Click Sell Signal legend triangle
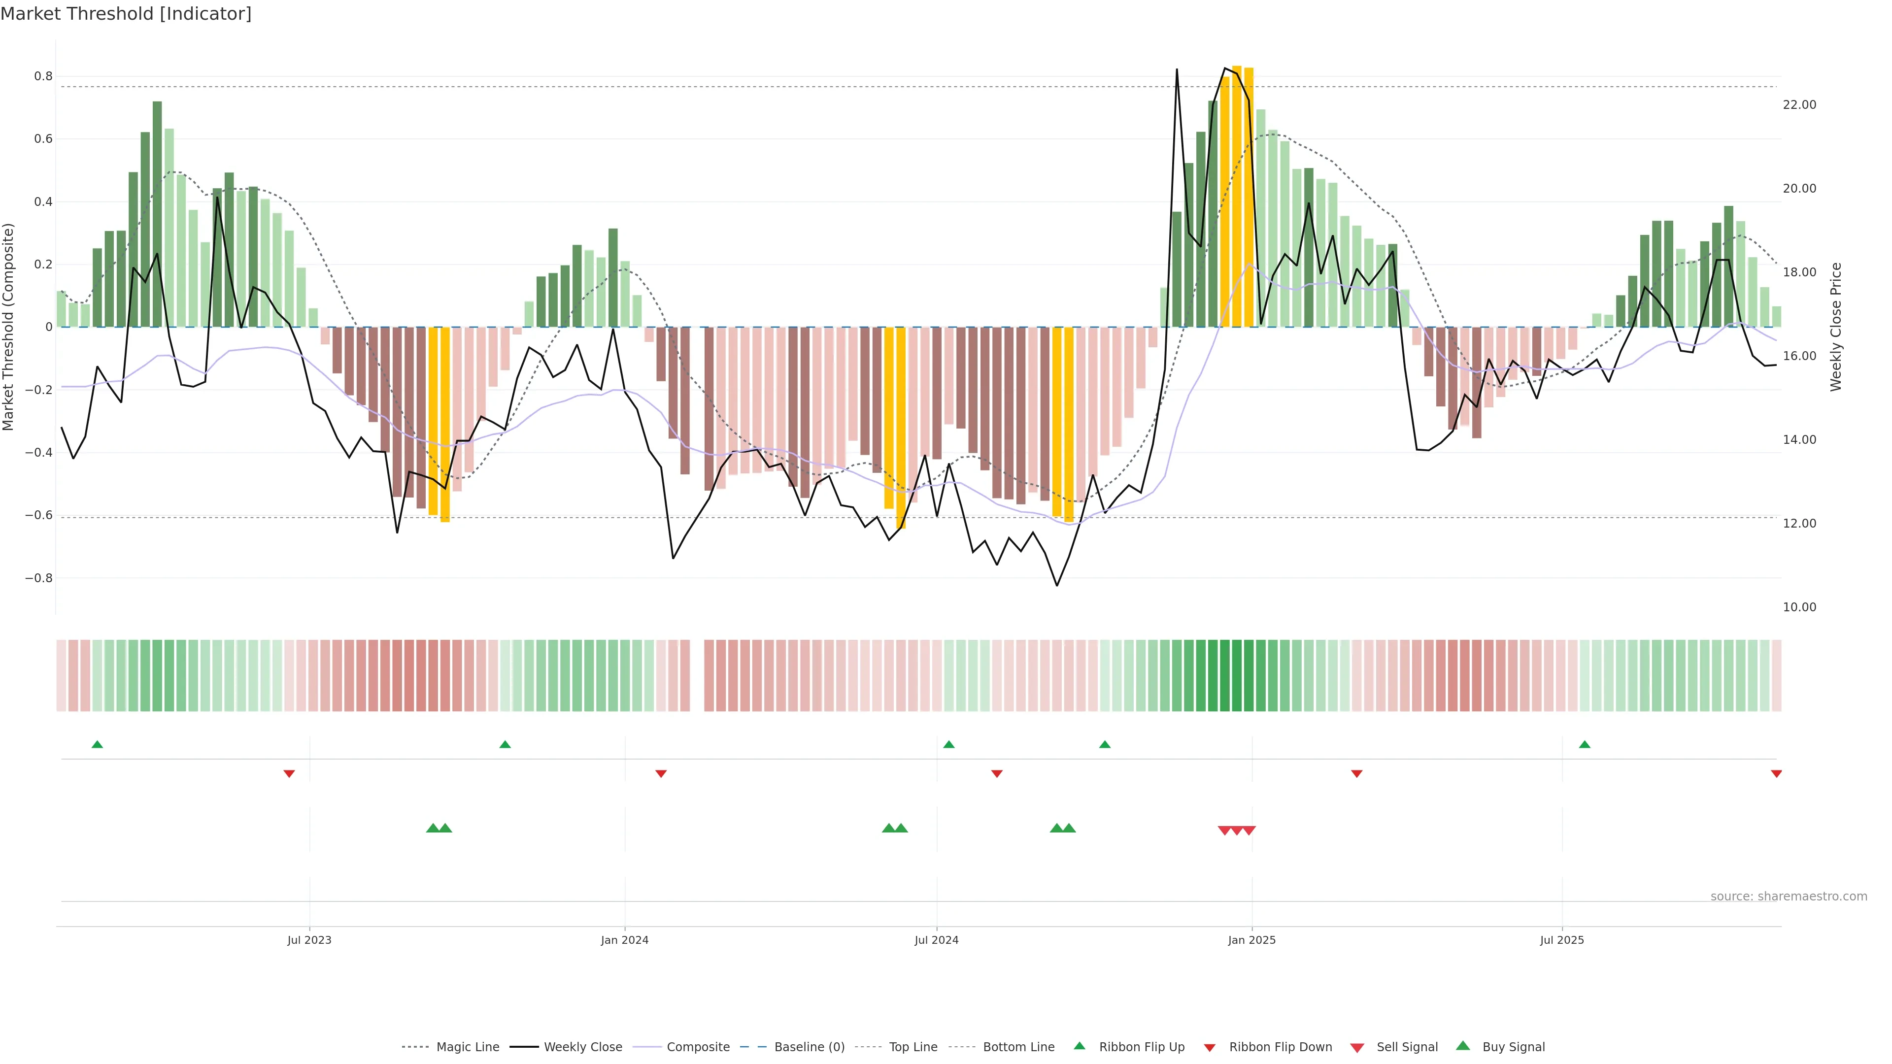The height and width of the screenshot is (1064, 1892). [x=1356, y=1048]
